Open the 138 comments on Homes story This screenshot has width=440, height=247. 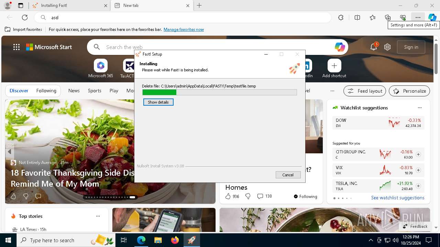click(264, 196)
